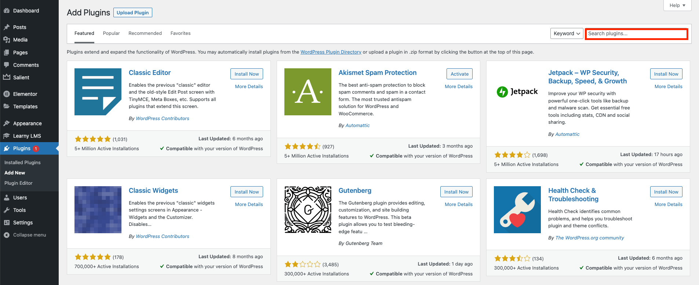Open WordPress Contributors link under Classic Editor
Viewport: 699px width, 285px height.
click(x=163, y=119)
